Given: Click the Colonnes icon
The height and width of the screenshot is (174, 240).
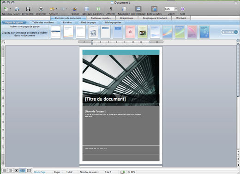Looking at the screenshot, I should (x=98, y=9).
